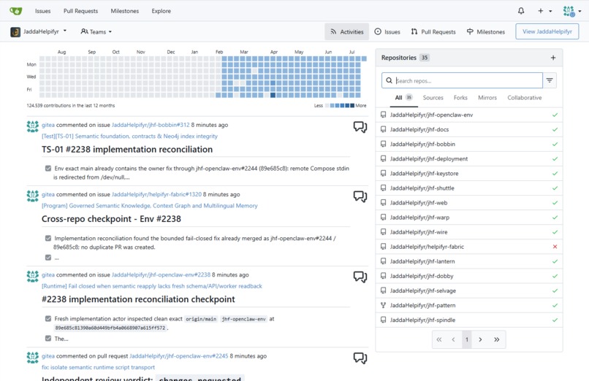Screen dimensions: 589x381
Task: Open 'fix: isolate semantic runtime script transport' link
Action: 98,367
